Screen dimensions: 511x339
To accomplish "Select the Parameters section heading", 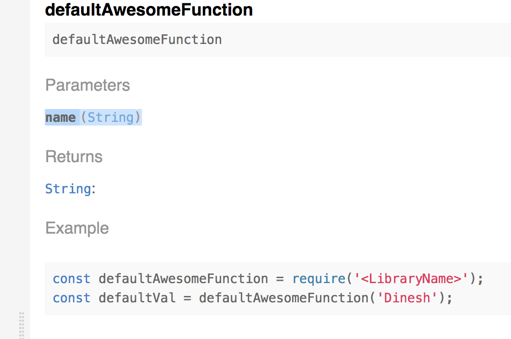I will 87,85.
